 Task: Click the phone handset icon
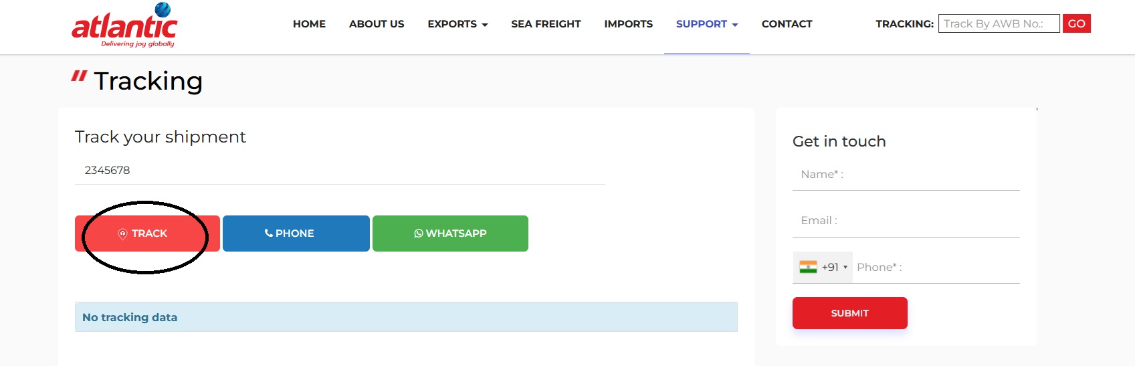click(x=268, y=234)
